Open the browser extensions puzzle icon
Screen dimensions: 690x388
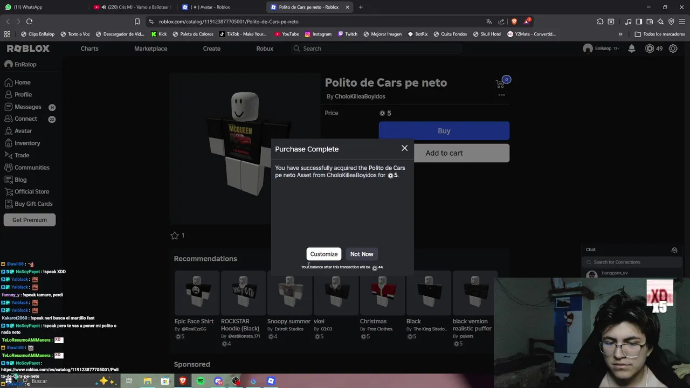click(600, 22)
